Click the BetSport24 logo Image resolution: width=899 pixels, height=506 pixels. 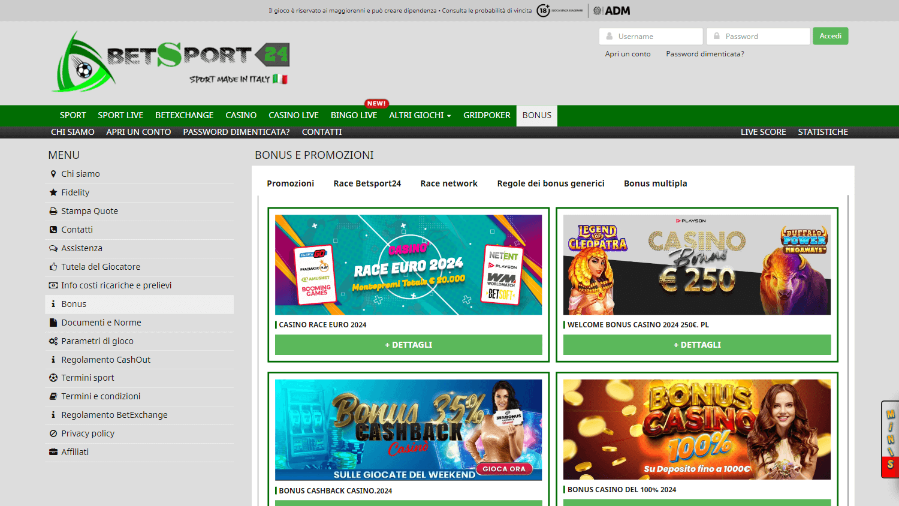click(x=171, y=62)
